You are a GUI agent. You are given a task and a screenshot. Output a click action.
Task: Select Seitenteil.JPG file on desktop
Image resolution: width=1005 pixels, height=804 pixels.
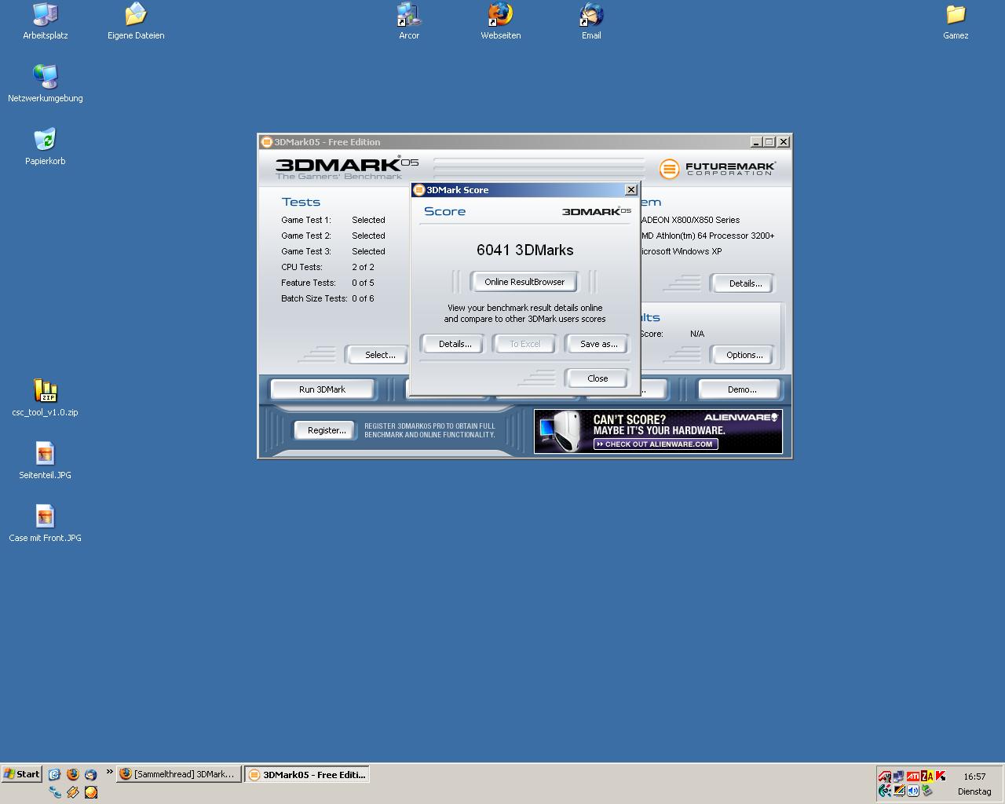tap(45, 461)
